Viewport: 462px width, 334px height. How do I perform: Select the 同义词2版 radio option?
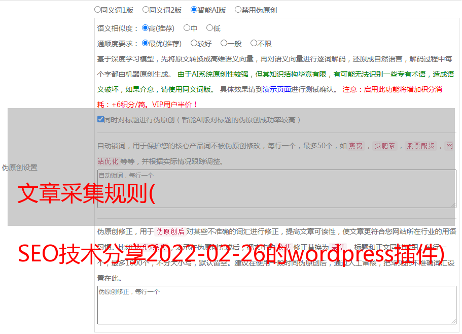[x=146, y=10]
